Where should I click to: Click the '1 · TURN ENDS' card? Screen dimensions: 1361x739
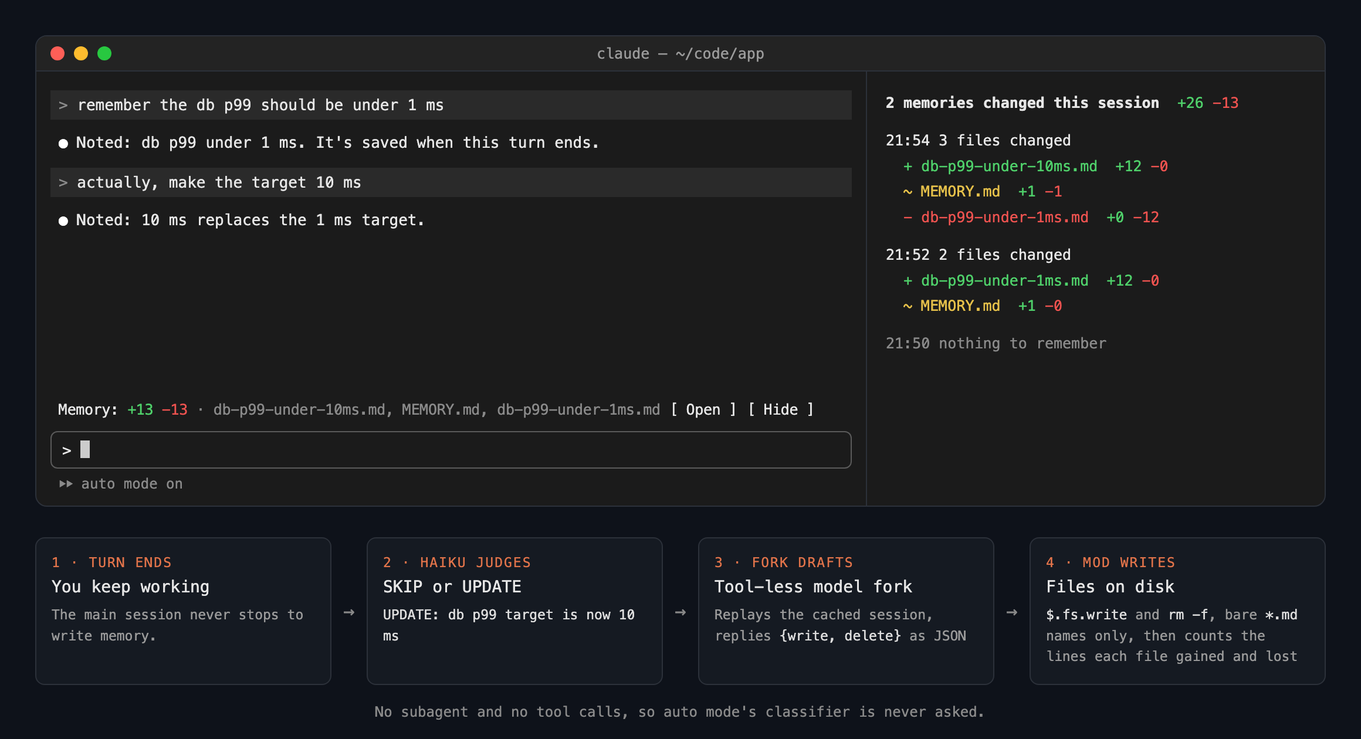183,611
